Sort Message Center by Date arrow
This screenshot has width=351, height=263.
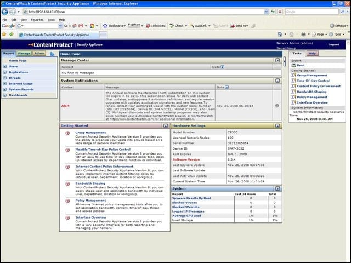click(222, 67)
